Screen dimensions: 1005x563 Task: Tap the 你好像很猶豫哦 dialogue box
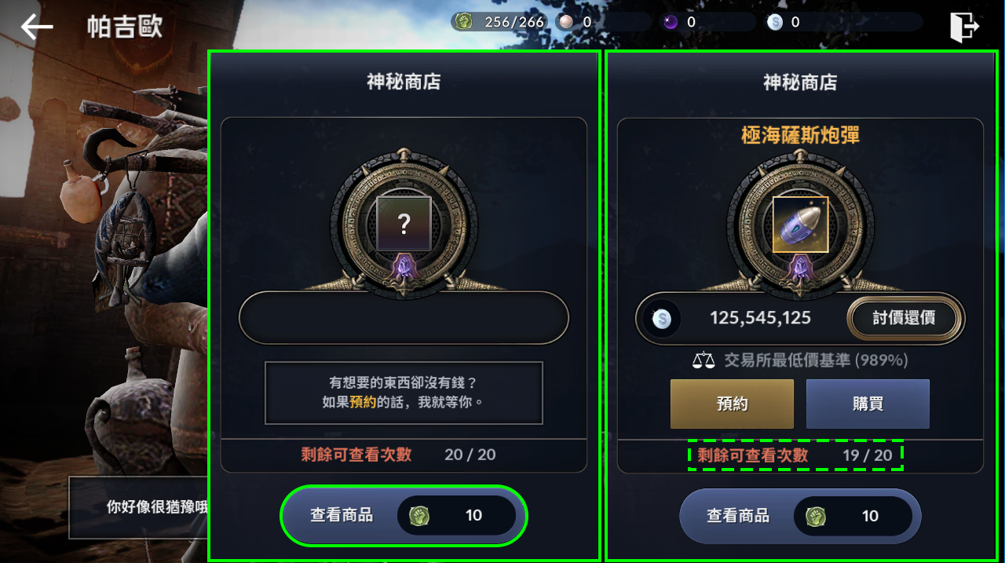[x=139, y=507]
